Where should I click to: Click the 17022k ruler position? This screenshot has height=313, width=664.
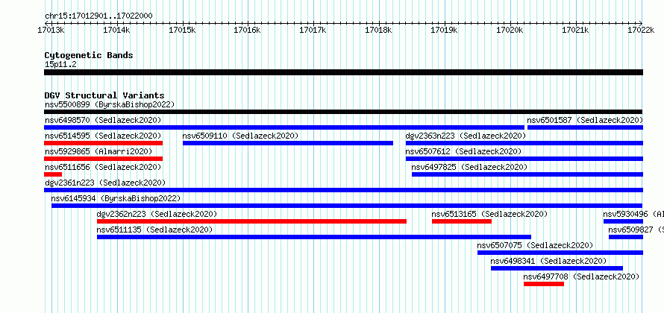[641, 30]
